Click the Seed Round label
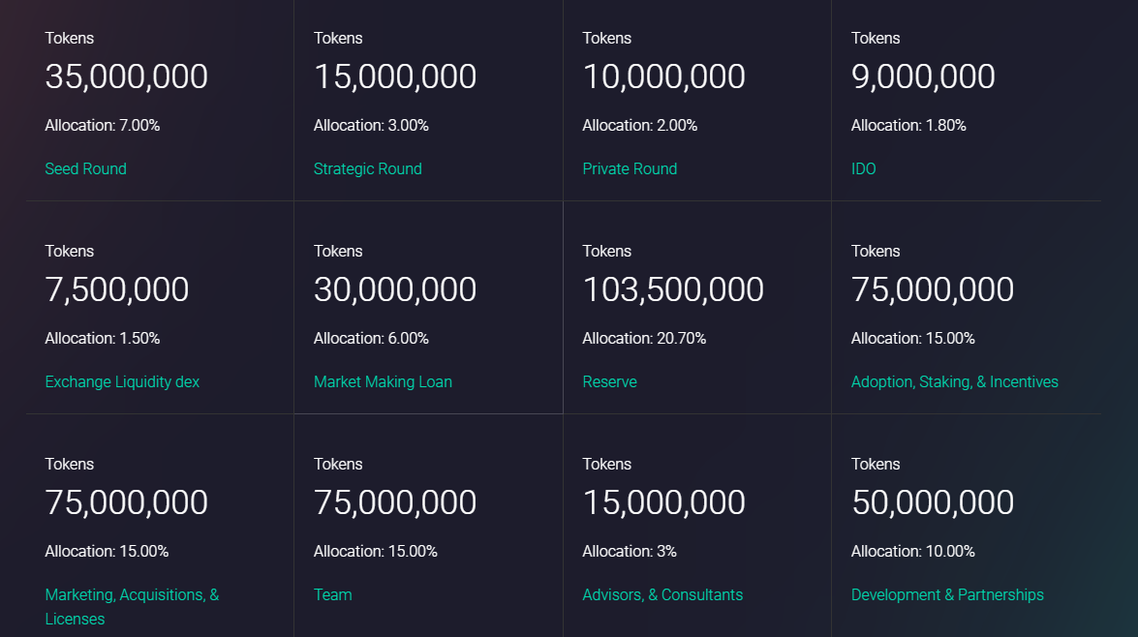Image resolution: width=1138 pixels, height=637 pixels. coord(85,169)
